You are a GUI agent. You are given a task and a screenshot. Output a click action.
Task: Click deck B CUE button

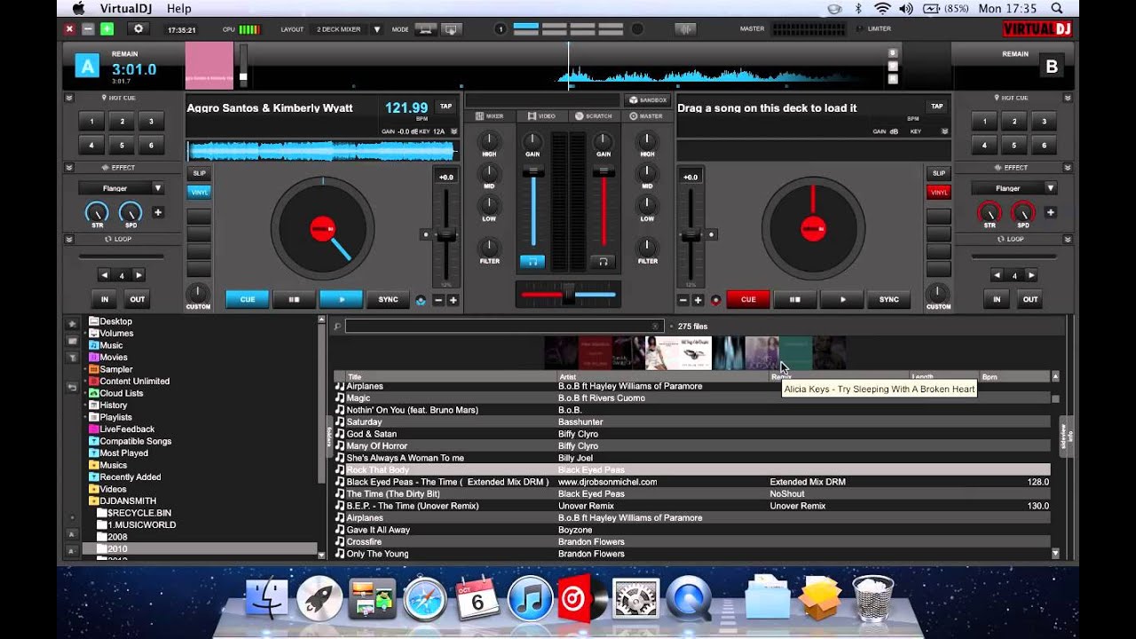pos(748,300)
